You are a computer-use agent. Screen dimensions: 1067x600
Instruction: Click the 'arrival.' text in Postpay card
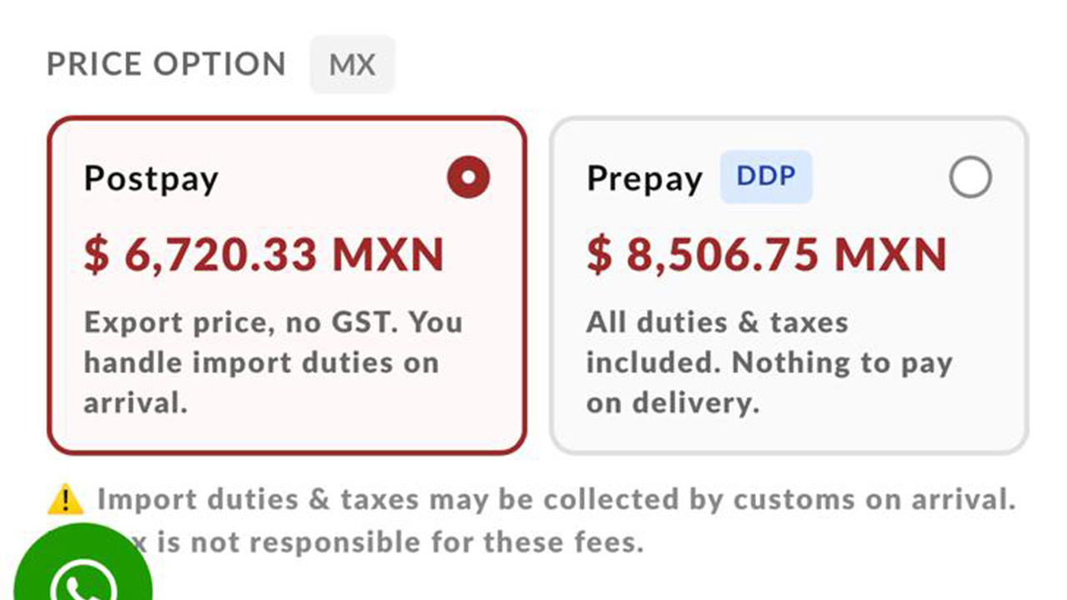(135, 402)
